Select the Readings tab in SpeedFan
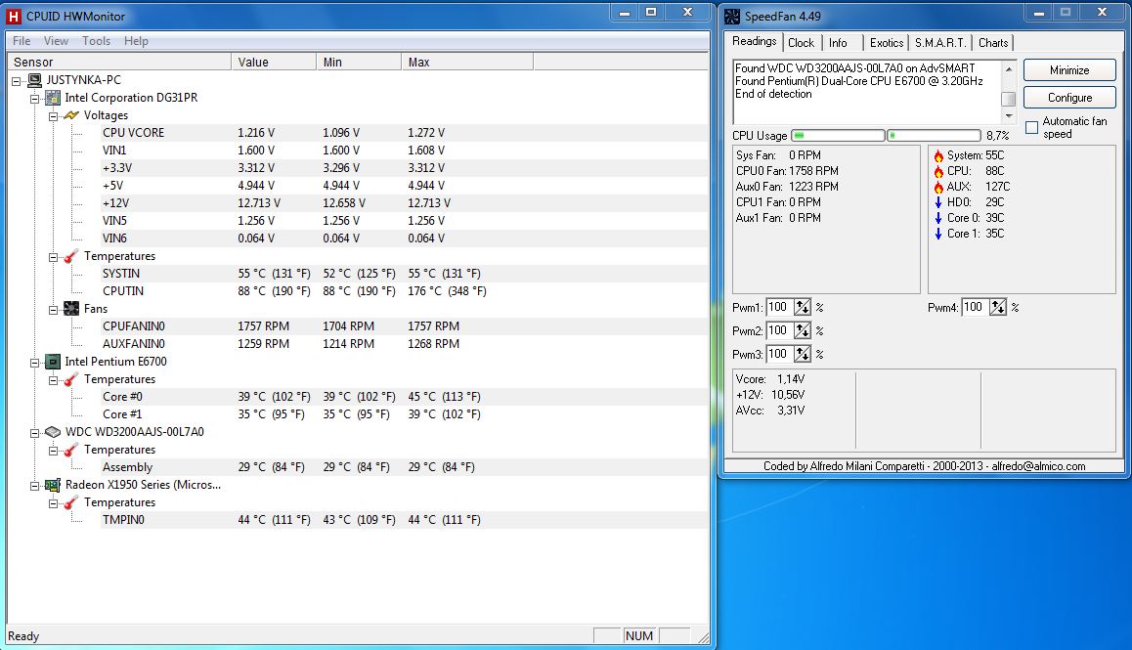 755,42
